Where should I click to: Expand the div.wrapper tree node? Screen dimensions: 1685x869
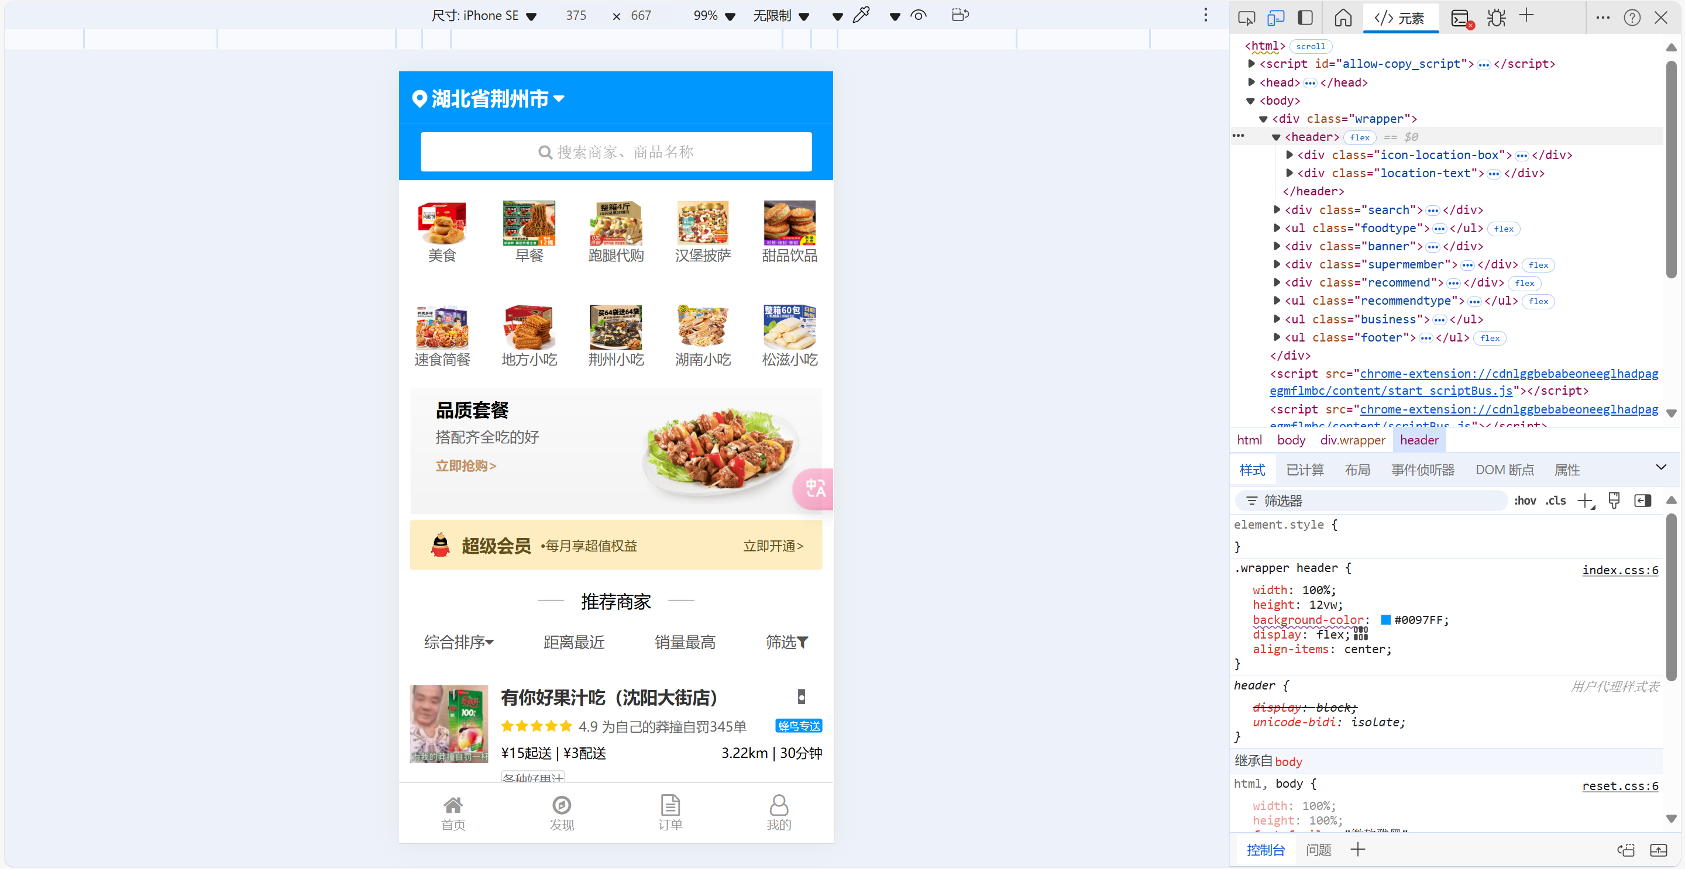coord(1265,119)
